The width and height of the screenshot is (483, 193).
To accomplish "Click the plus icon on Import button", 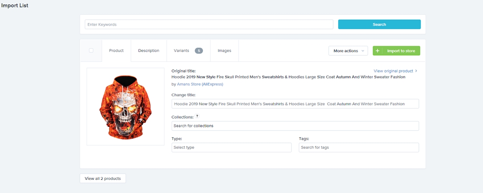I will (x=378, y=51).
